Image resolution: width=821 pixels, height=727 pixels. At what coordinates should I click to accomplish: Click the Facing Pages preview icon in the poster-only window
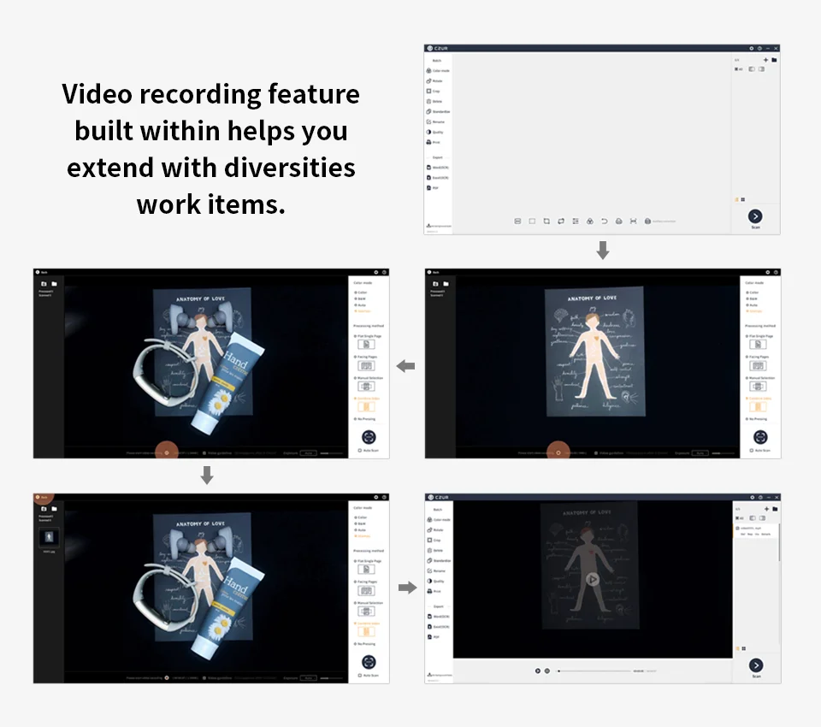[758, 365]
